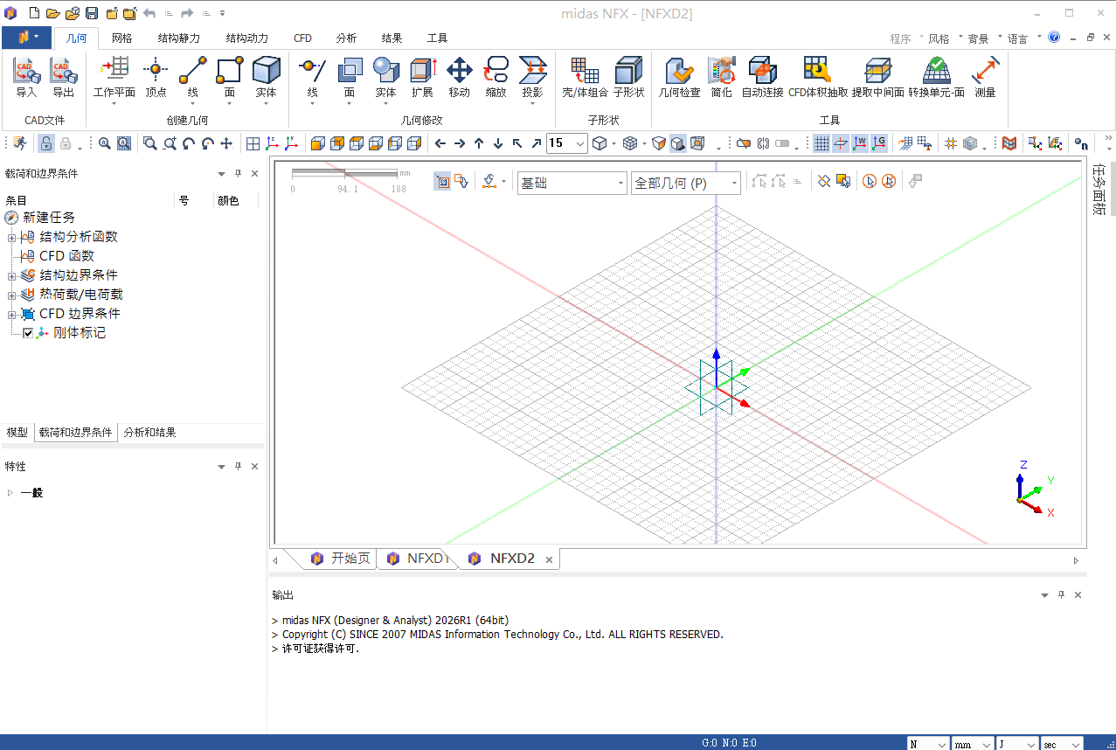This screenshot has height=750, width=1116.
Task: Open the 基础 dropdown in the viewport
Action: click(x=620, y=184)
